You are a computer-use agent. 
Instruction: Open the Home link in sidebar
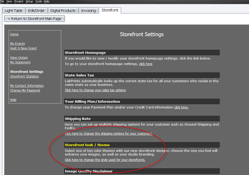14,34
